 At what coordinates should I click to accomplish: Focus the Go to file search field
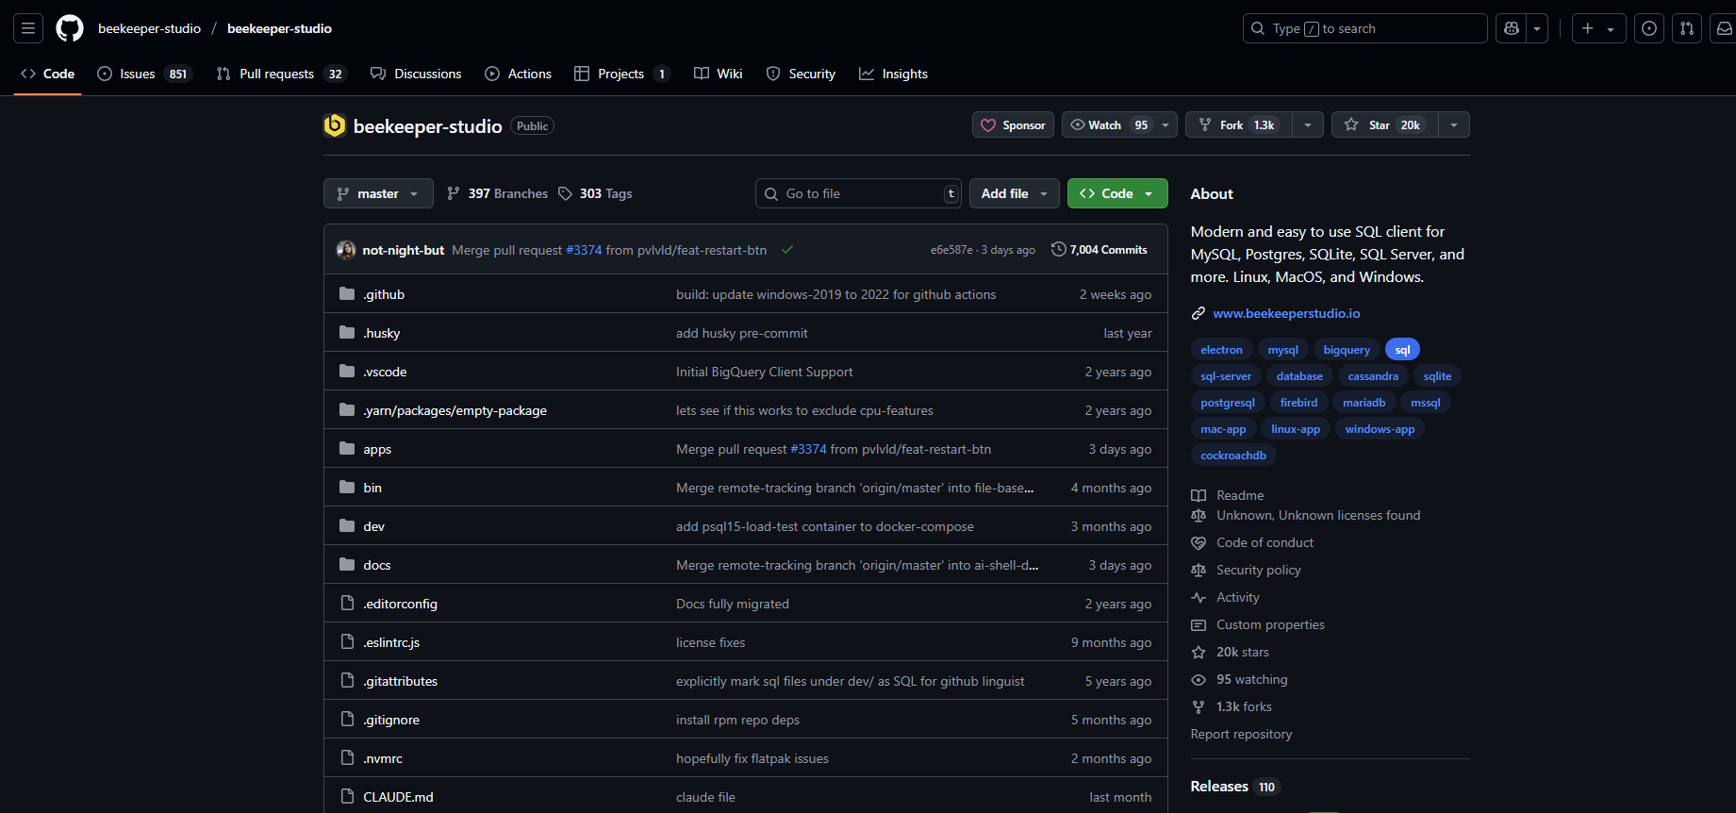[858, 193]
